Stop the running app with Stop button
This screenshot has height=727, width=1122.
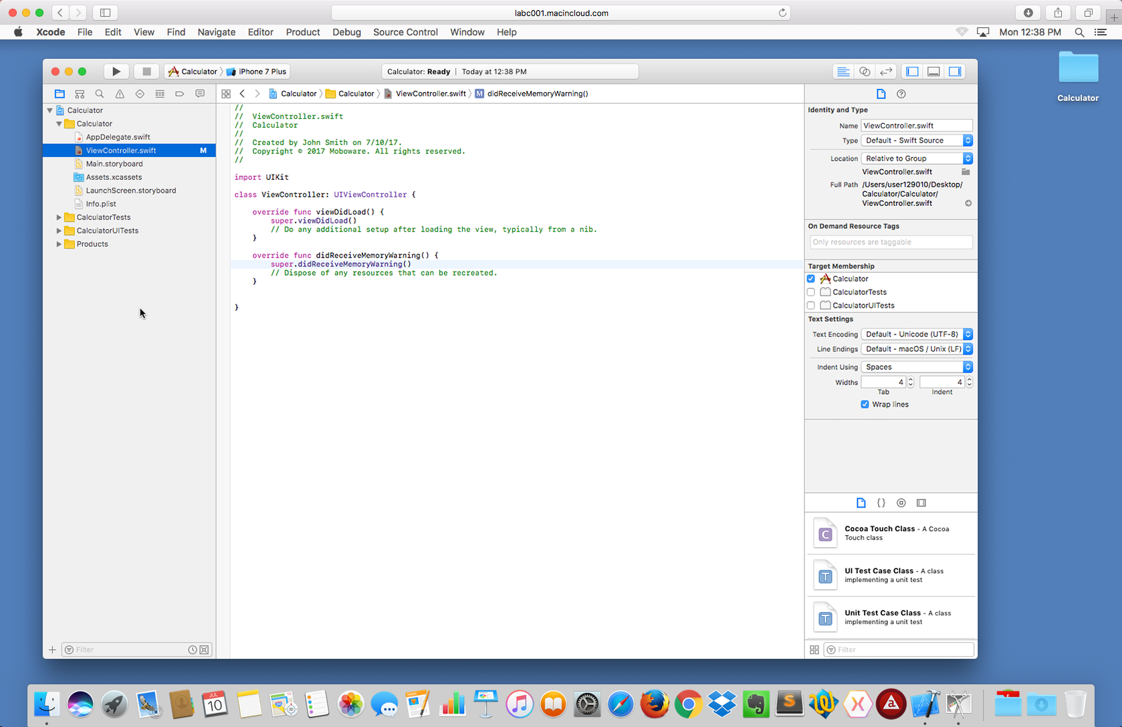(146, 72)
